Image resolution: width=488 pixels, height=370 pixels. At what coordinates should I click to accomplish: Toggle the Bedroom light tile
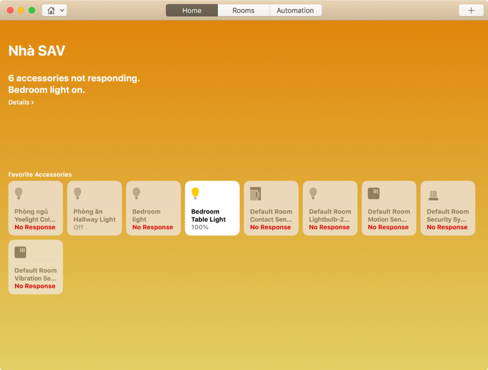[154, 208]
